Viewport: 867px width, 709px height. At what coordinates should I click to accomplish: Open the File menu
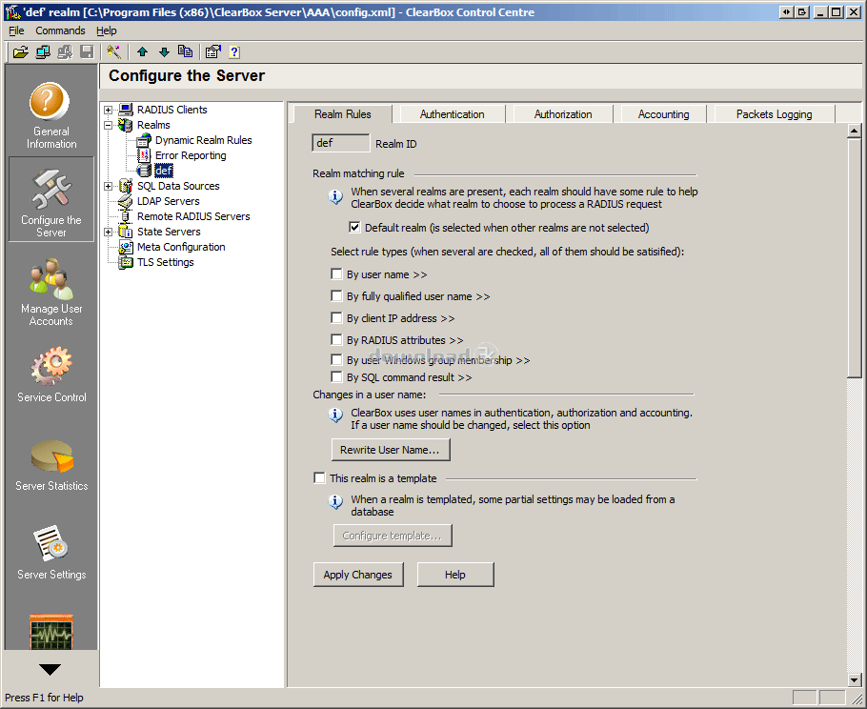(x=16, y=30)
